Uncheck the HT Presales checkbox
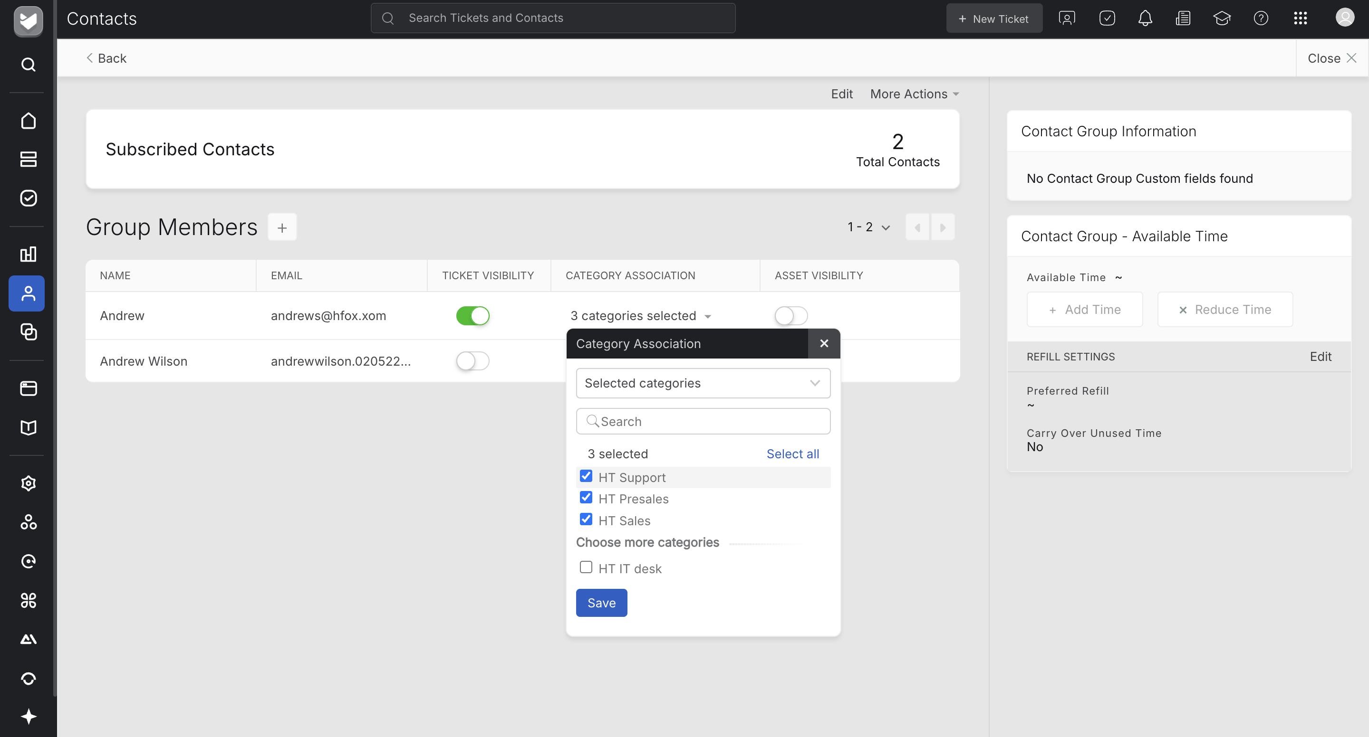1369x737 pixels. [586, 498]
